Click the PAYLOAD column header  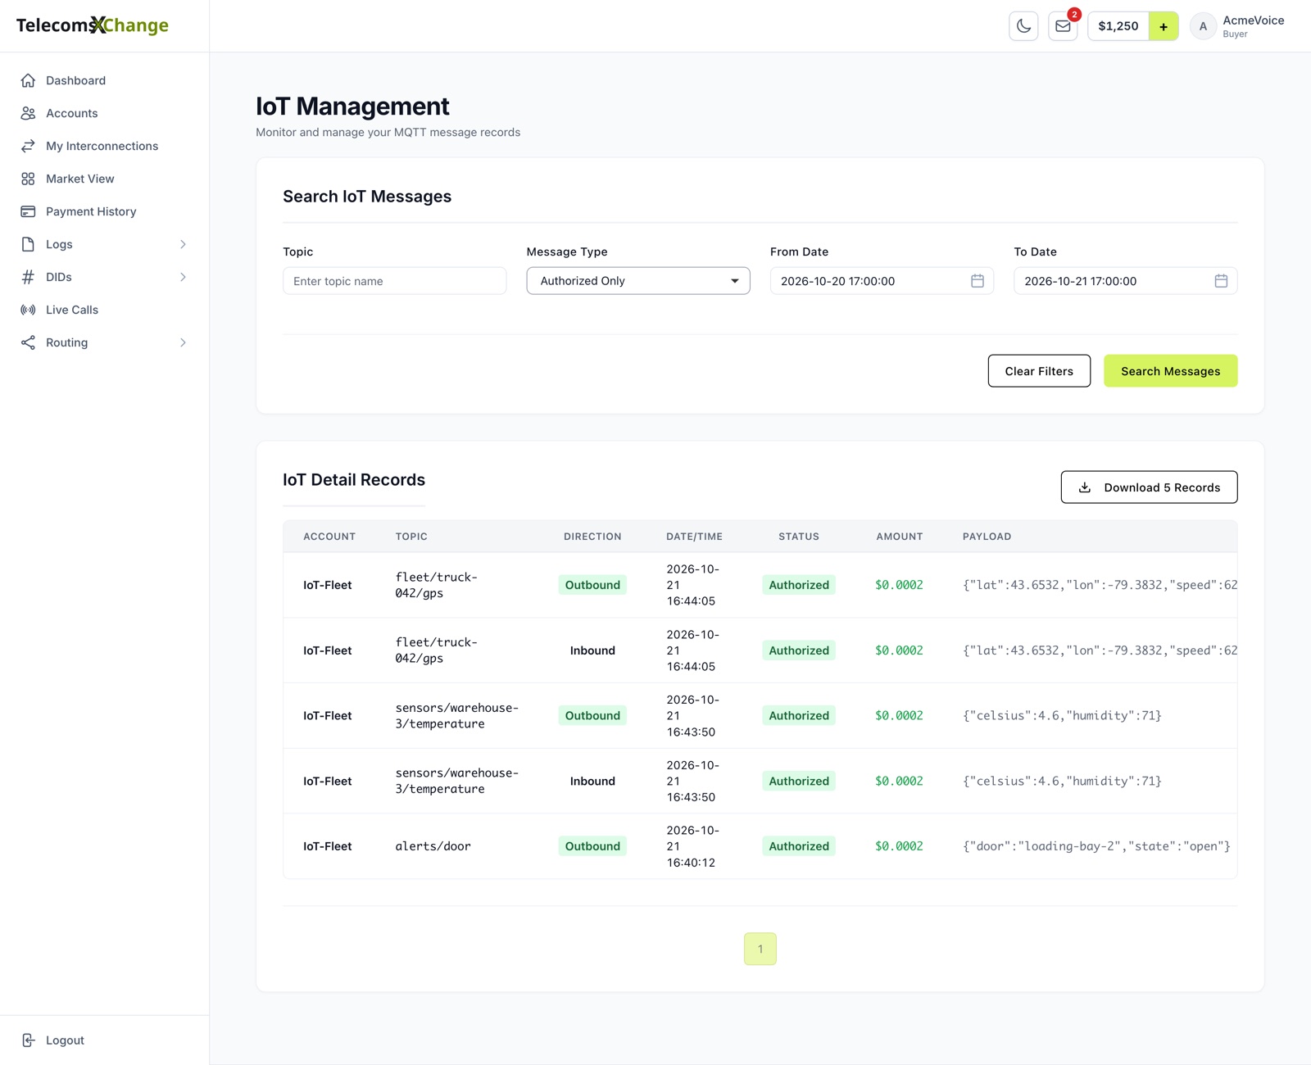pyautogui.click(x=987, y=537)
